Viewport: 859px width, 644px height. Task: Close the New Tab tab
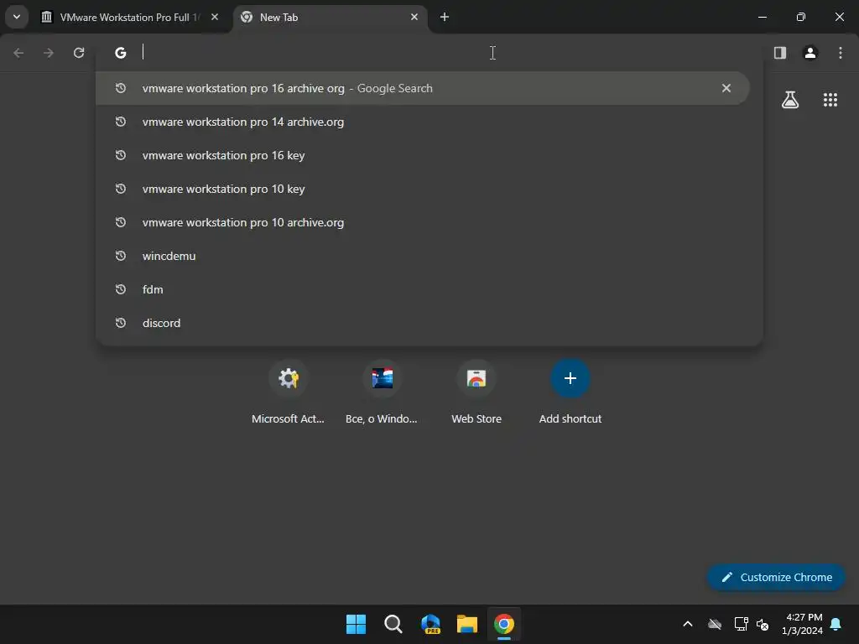(x=414, y=17)
